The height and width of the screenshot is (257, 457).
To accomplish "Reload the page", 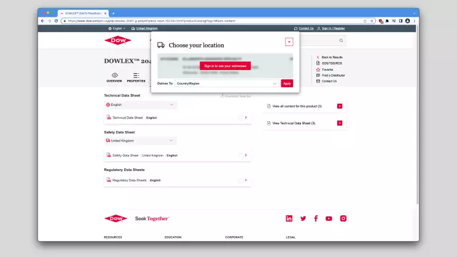I will [x=56, y=21].
